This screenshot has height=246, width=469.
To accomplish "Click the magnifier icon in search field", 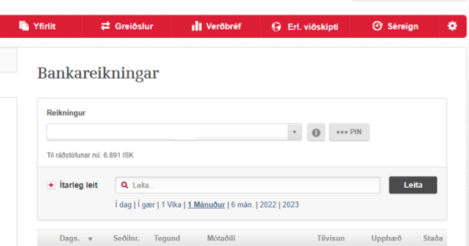I will pyautogui.click(x=125, y=185).
